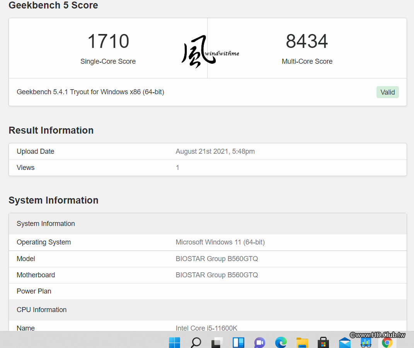The height and width of the screenshot is (348, 414).
Task: Open the Windows Start menu
Action: [174, 343]
